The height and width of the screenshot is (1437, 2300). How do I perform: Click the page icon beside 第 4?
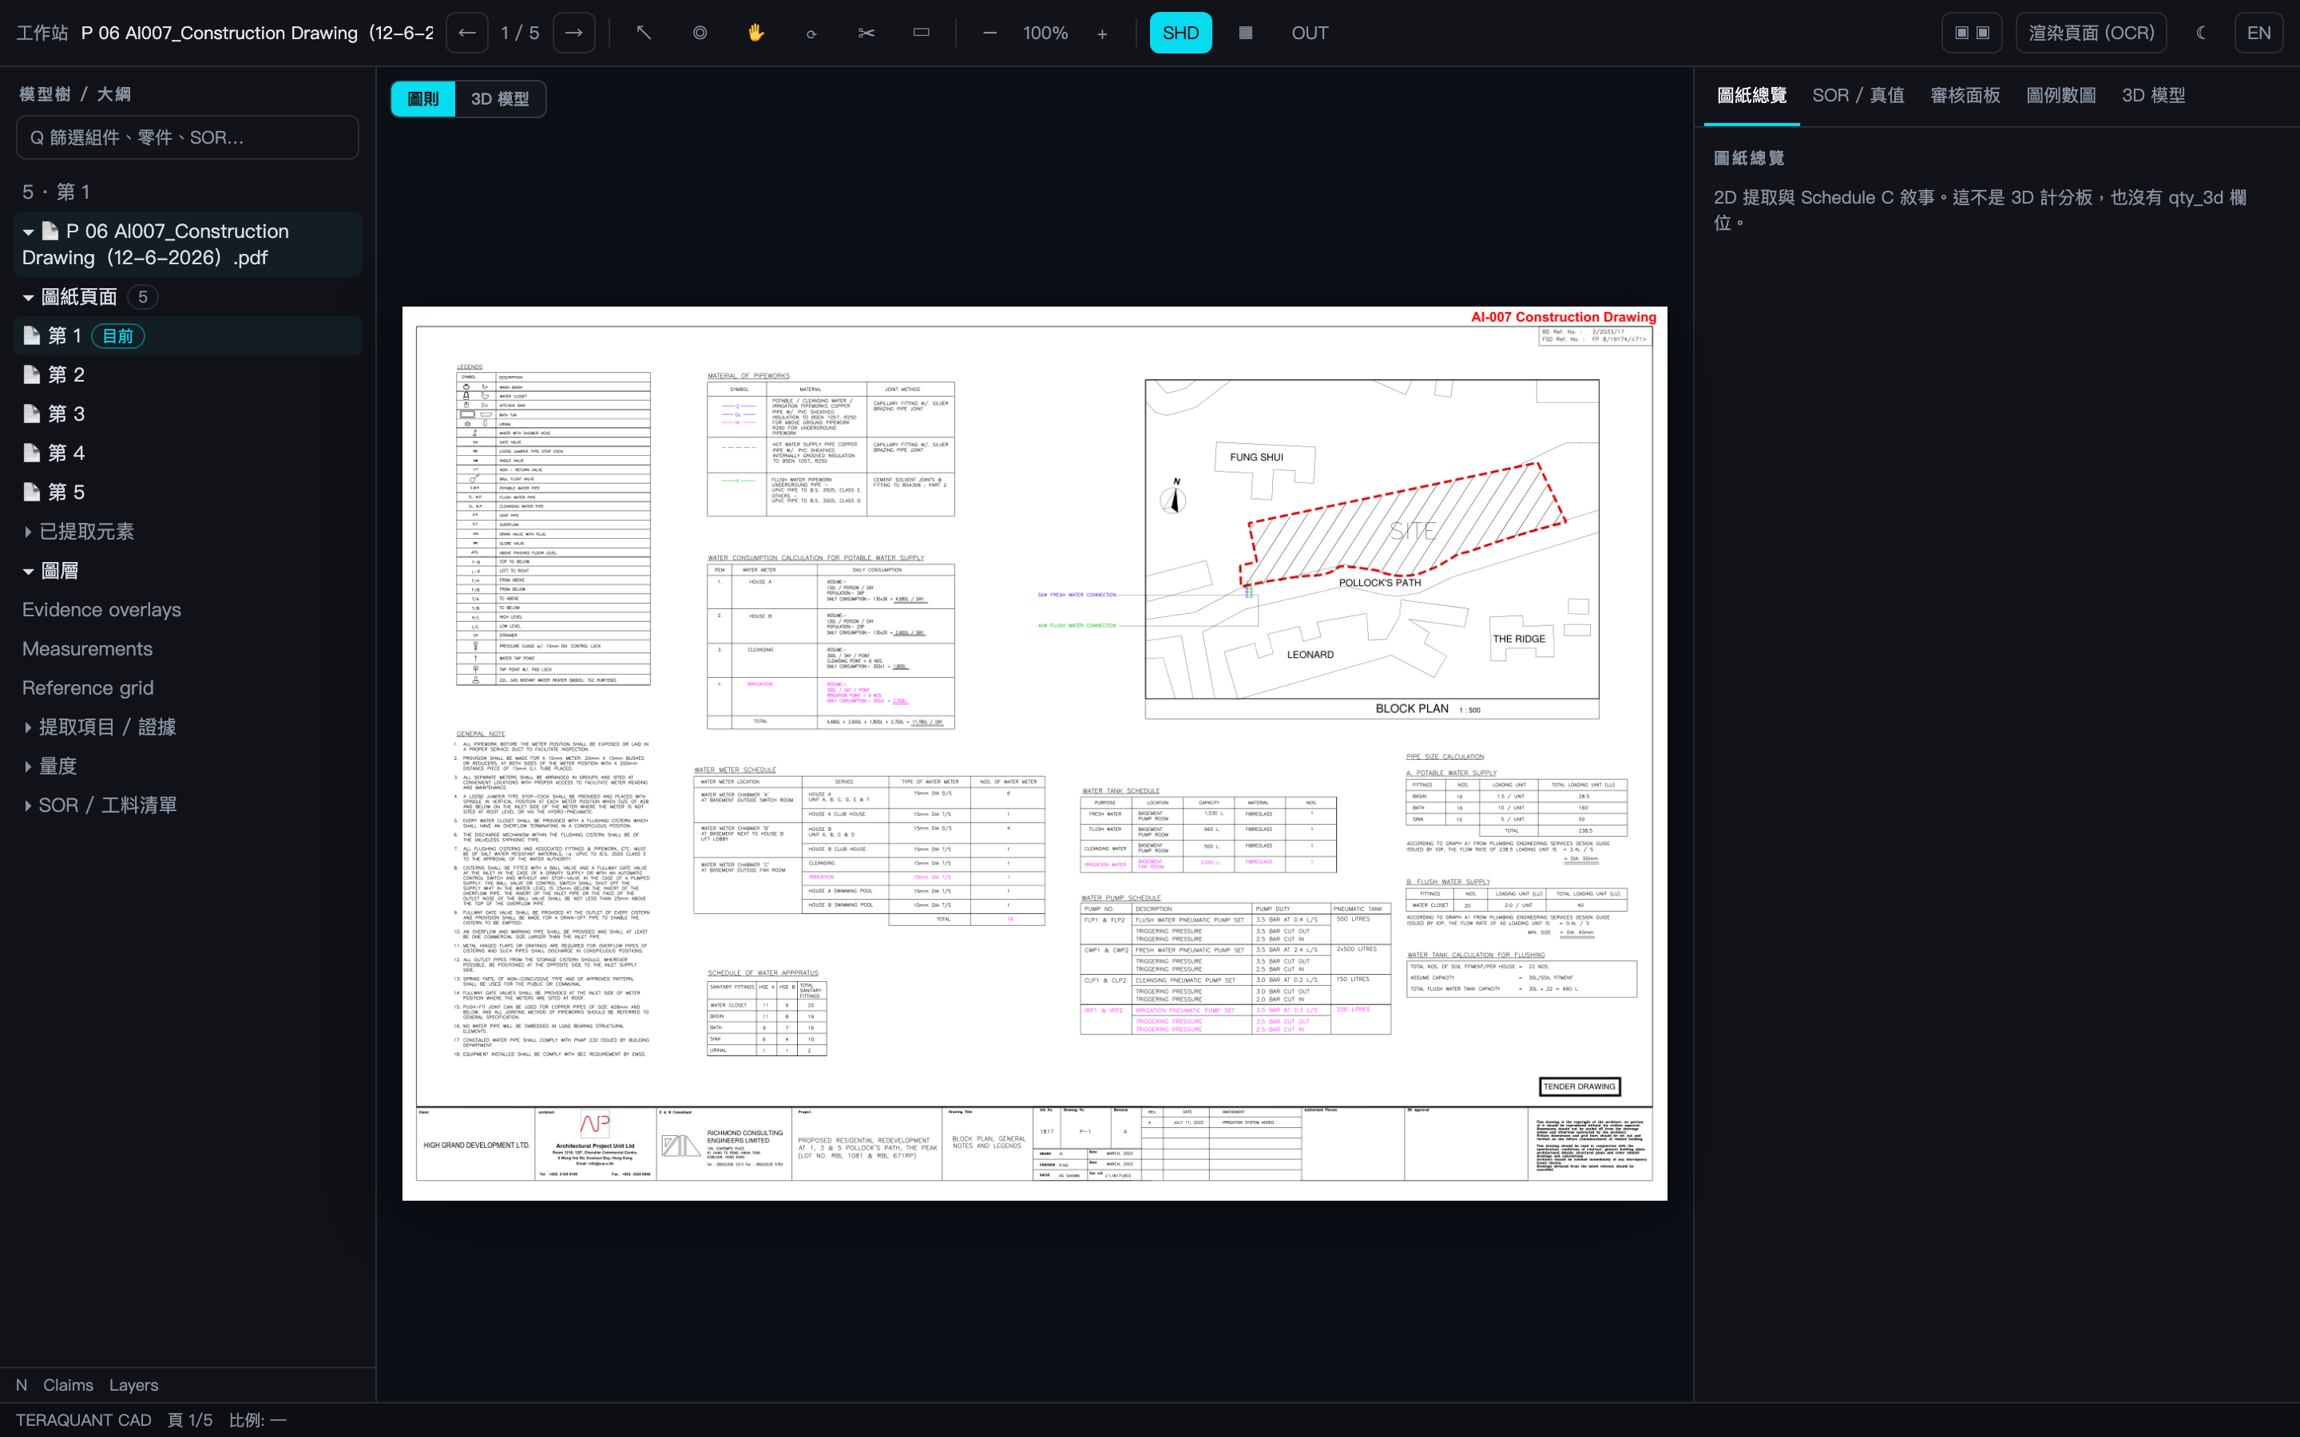pos(31,453)
